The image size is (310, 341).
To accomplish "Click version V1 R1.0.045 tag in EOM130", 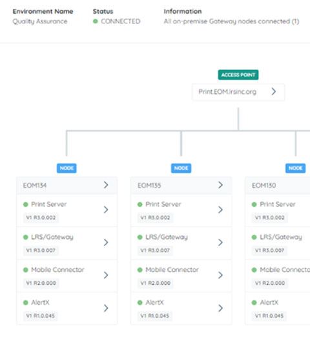I will pyautogui.click(x=269, y=316).
